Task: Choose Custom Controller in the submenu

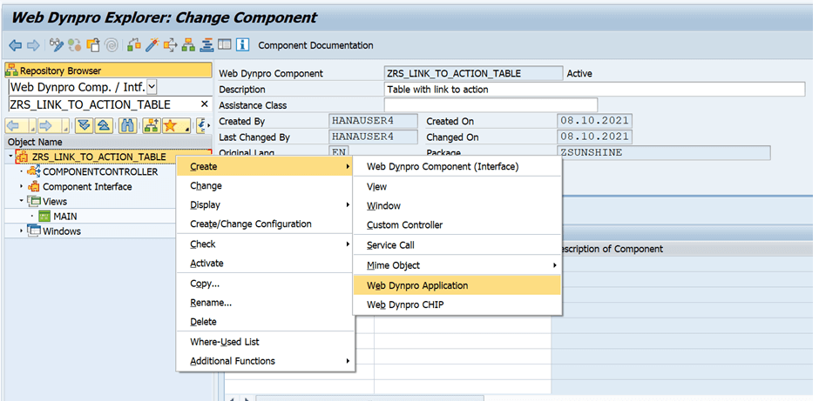Action: point(457,225)
